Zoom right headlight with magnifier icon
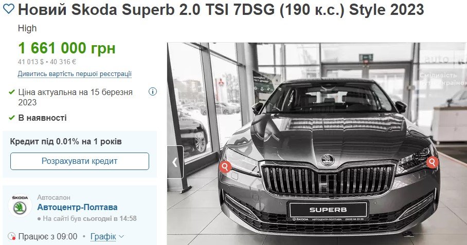The width and height of the screenshot is (467, 245). (x=432, y=162)
